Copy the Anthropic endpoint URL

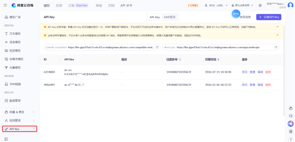276,47
